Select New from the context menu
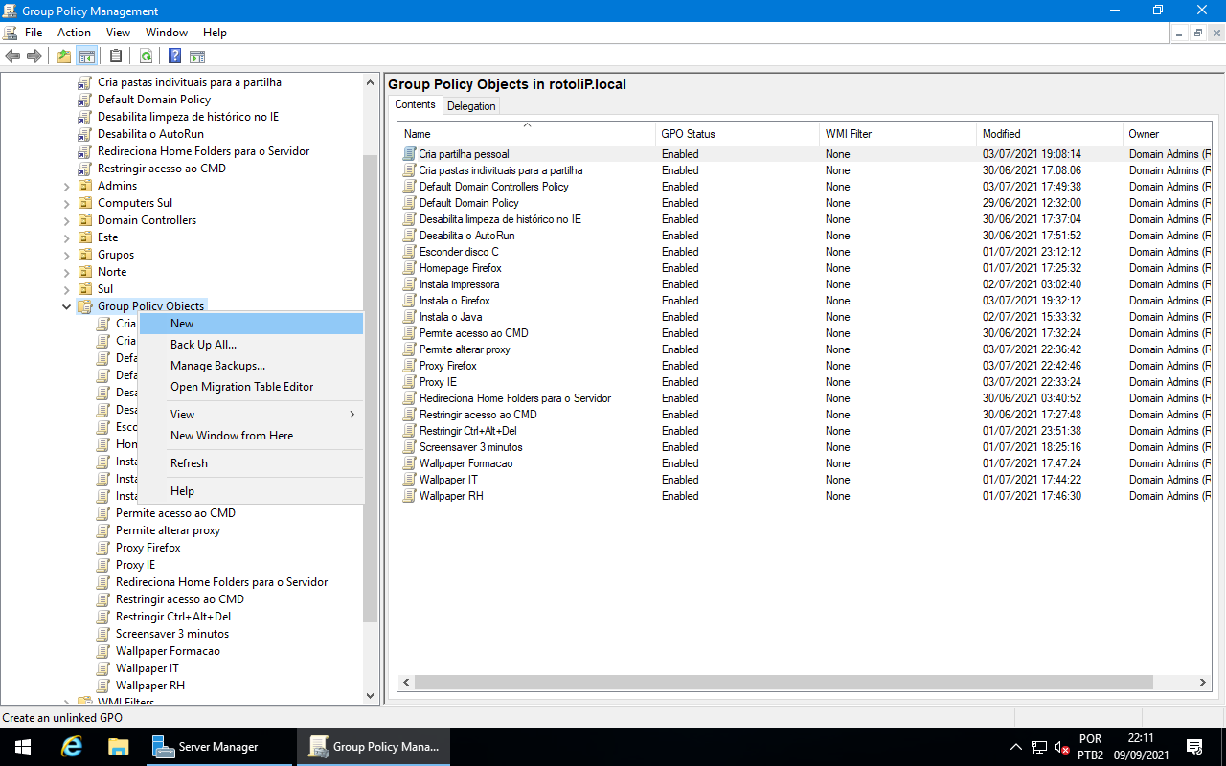 tap(182, 323)
